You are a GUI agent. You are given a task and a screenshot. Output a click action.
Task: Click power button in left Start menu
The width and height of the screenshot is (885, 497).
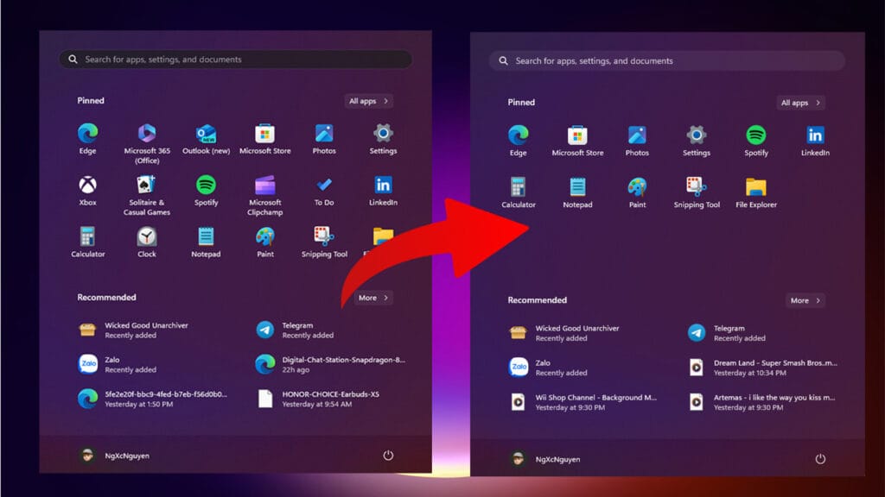388,456
